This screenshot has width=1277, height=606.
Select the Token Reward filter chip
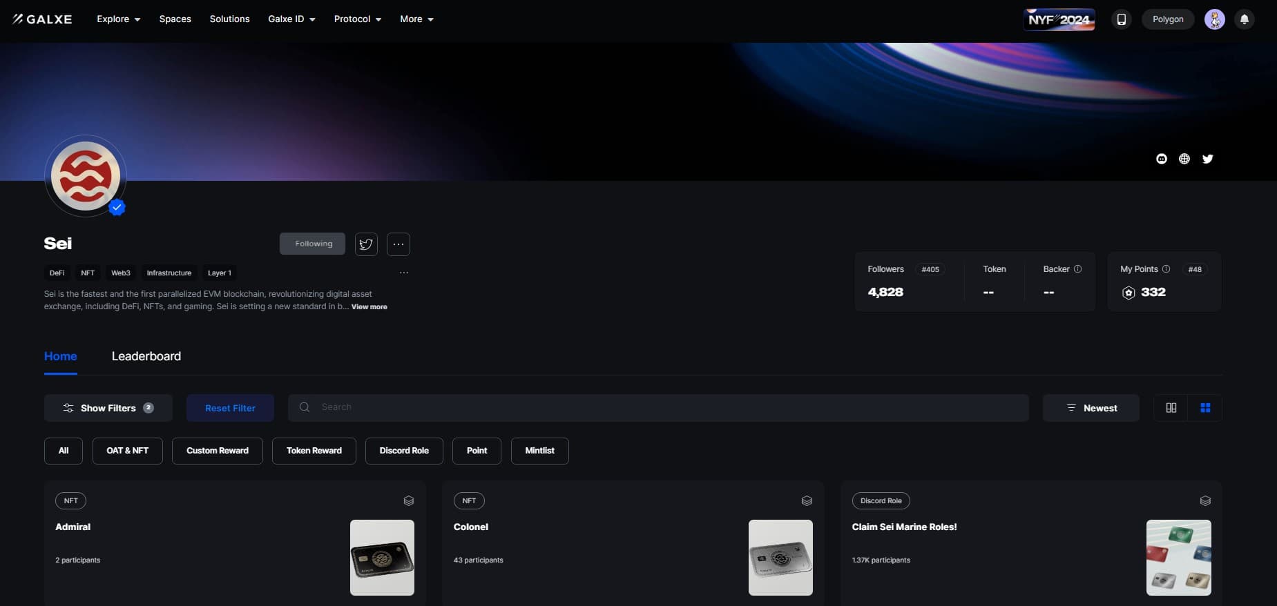[x=314, y=451]
